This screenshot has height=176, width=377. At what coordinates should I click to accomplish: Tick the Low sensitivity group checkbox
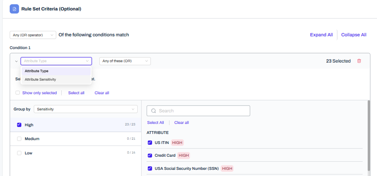click(x=19, y=153)
